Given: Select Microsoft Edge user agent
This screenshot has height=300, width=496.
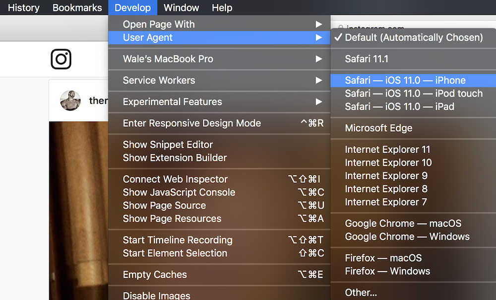Looking at the screenshot, I should click(413, 128).
